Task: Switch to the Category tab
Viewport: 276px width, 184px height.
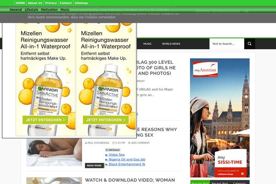Action: point(239,183)
